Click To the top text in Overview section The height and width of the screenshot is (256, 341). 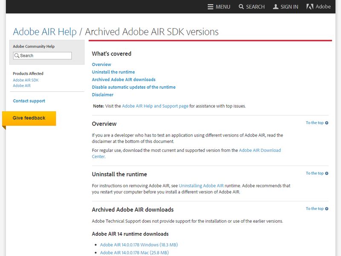pos(315,123)
